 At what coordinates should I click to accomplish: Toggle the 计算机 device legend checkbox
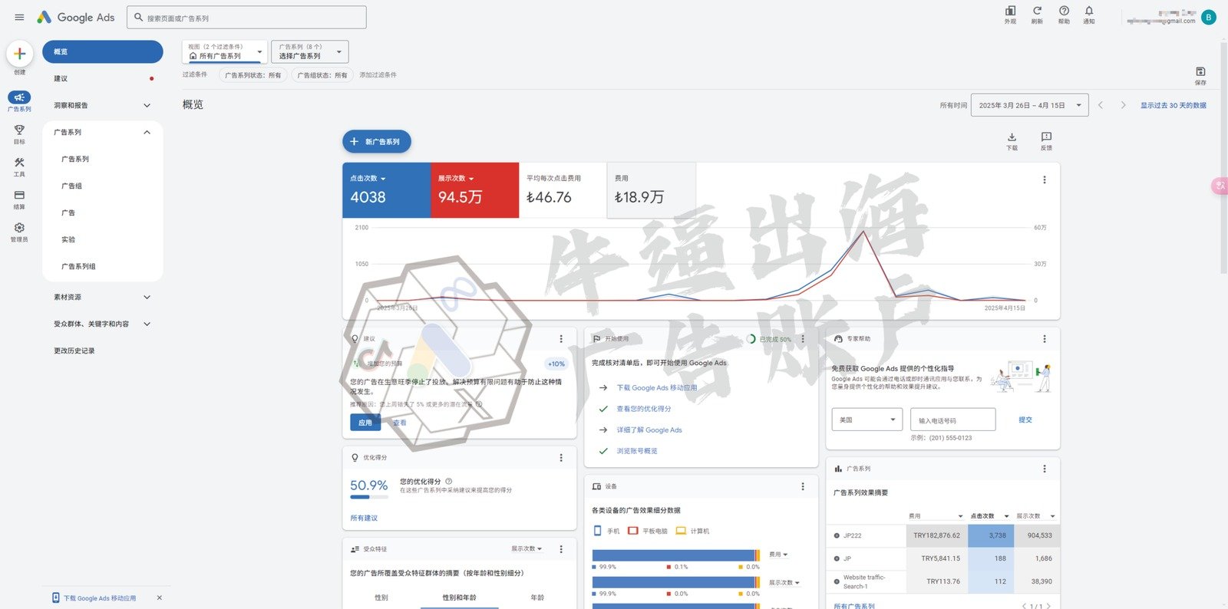[681, 531]
